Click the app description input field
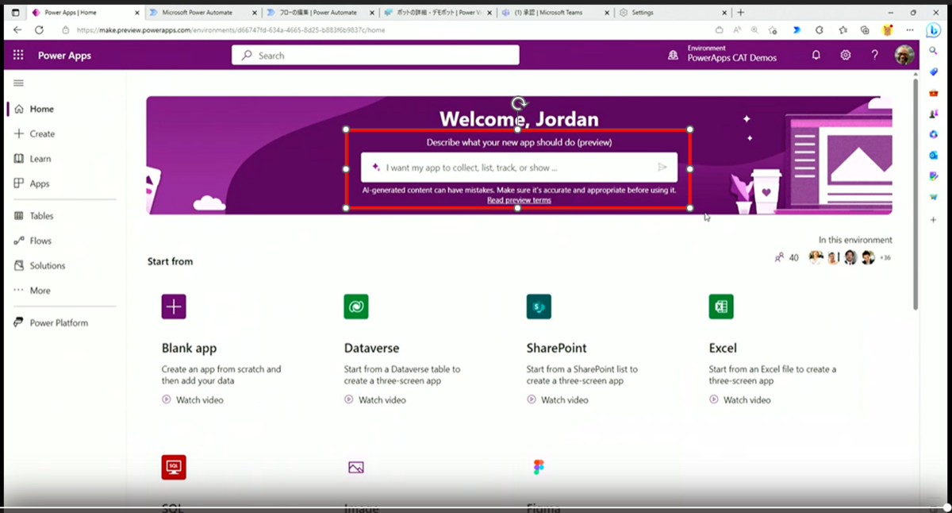This screenshot has width=952, height=513. tap(519, 168)
